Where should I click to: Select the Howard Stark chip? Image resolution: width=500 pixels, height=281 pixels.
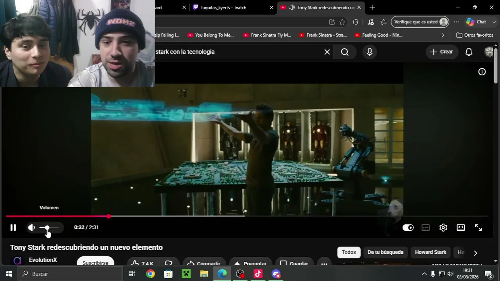tap(430, 253)
